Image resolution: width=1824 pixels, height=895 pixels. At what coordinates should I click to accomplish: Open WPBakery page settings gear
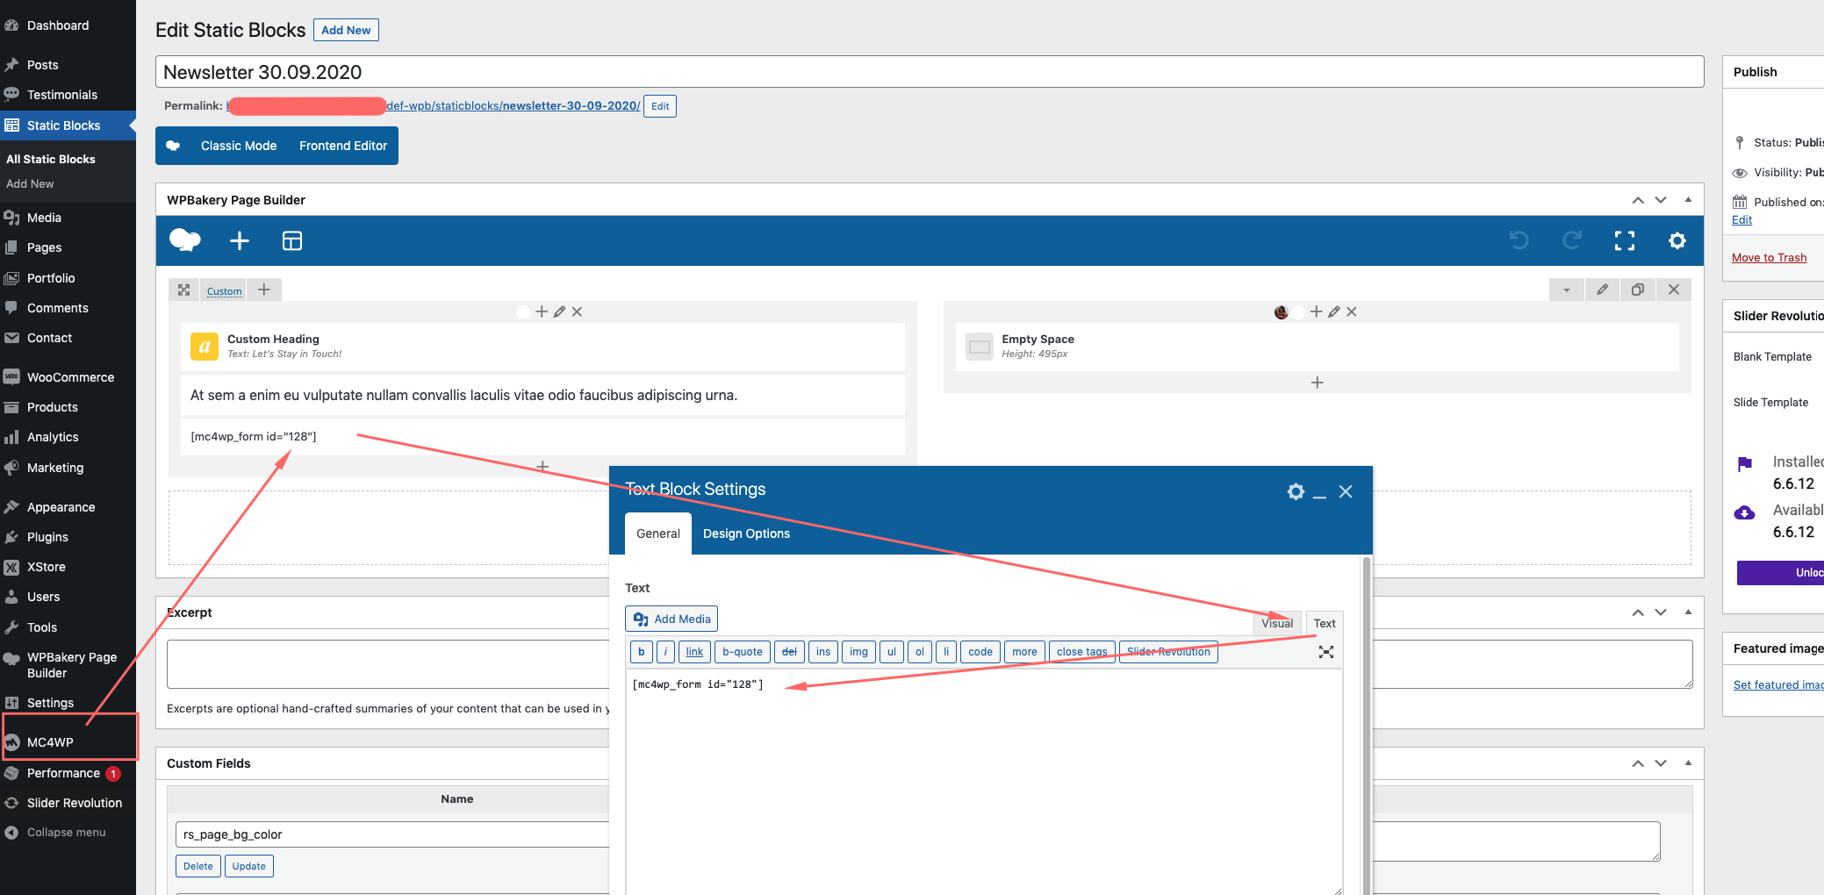point(1677,240)
